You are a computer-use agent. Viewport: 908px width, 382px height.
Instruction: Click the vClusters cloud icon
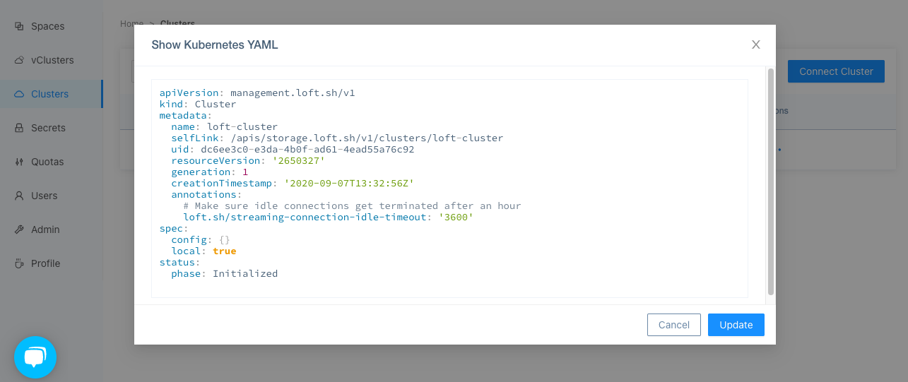click(x=19, y=60)
